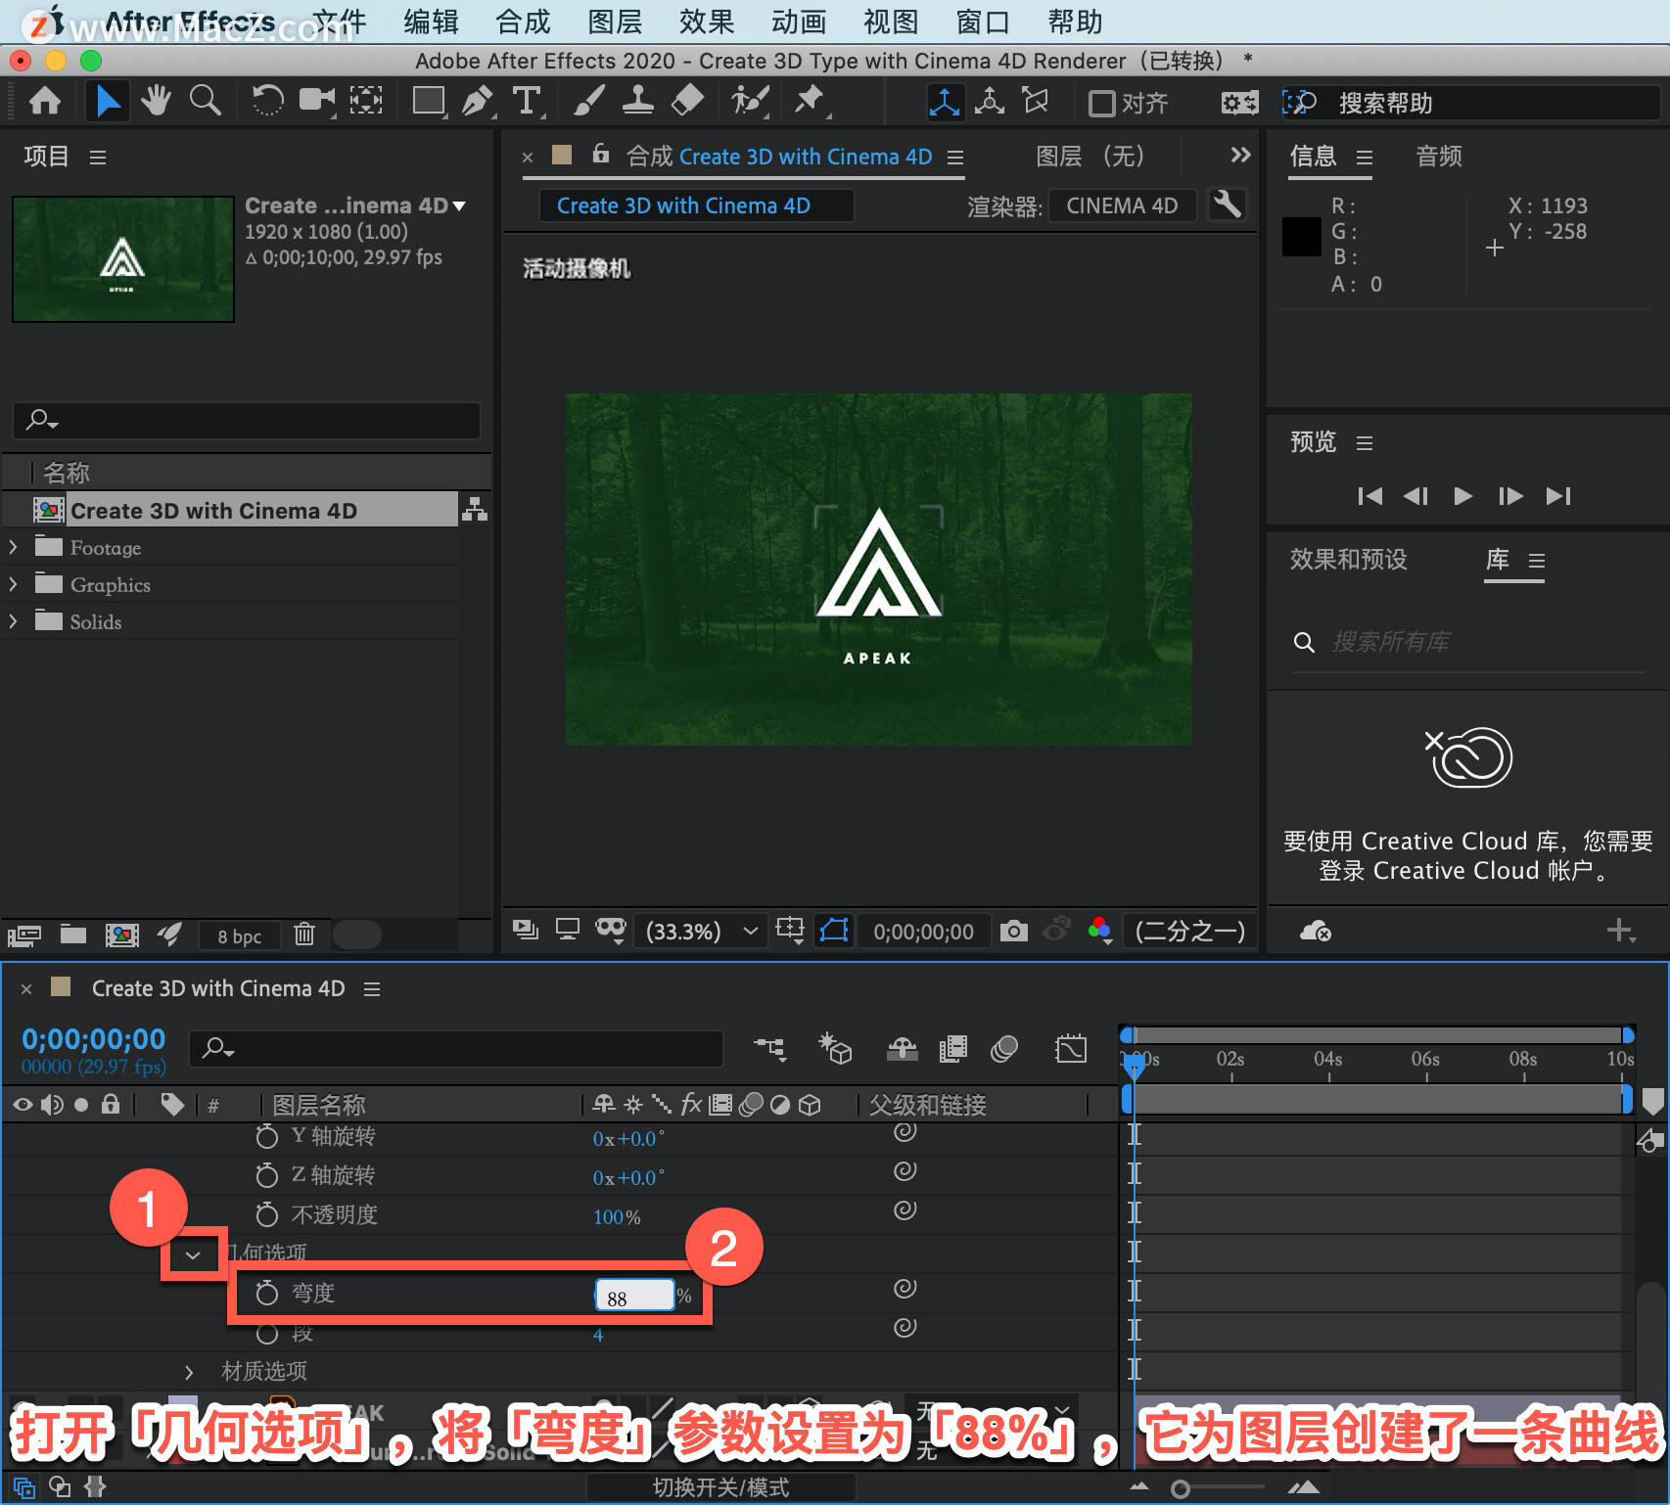Click the 8 bpc color depth button
Screen dimensions: 1670x1505
point(239,936)
